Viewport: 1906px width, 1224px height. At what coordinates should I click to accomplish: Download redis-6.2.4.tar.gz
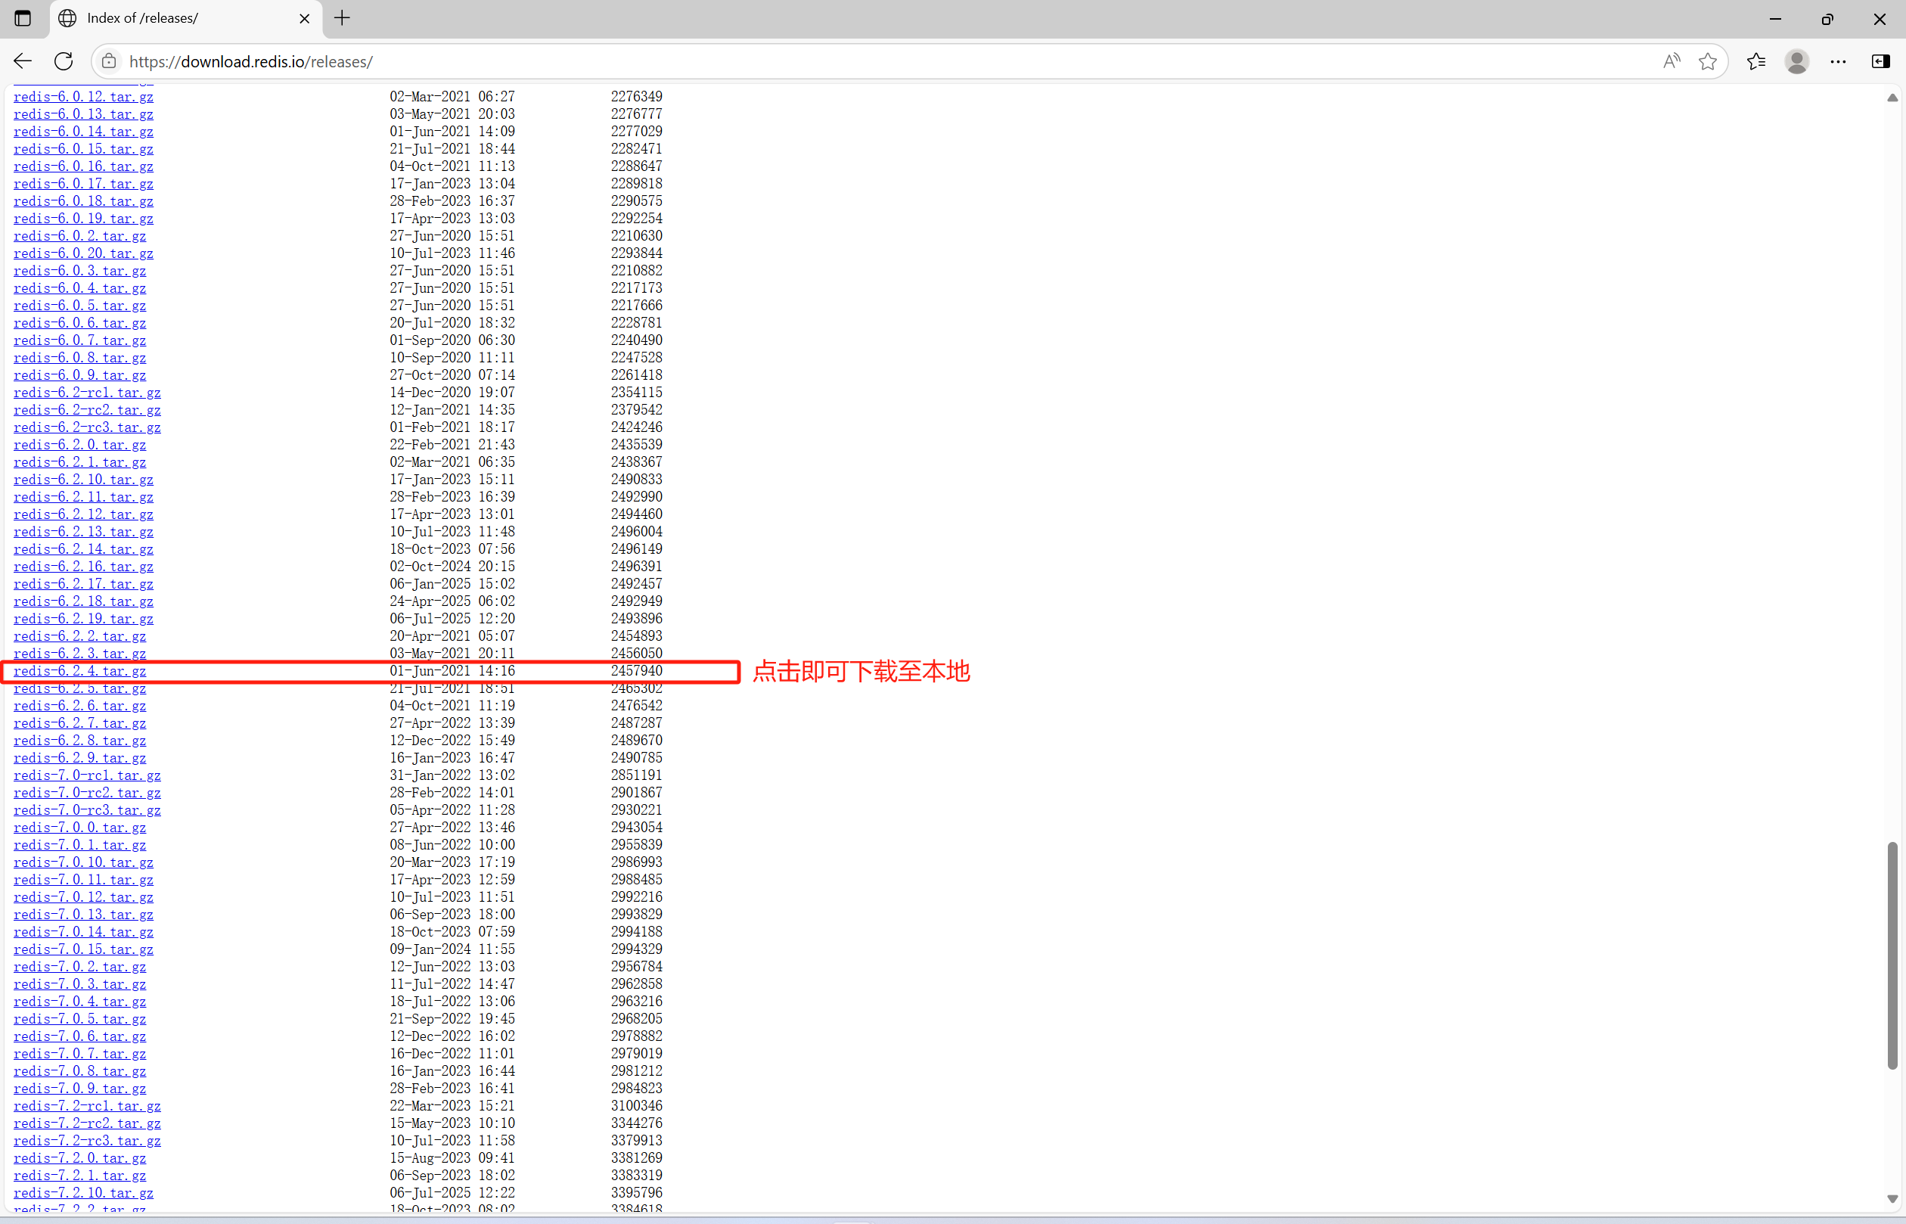79,671
